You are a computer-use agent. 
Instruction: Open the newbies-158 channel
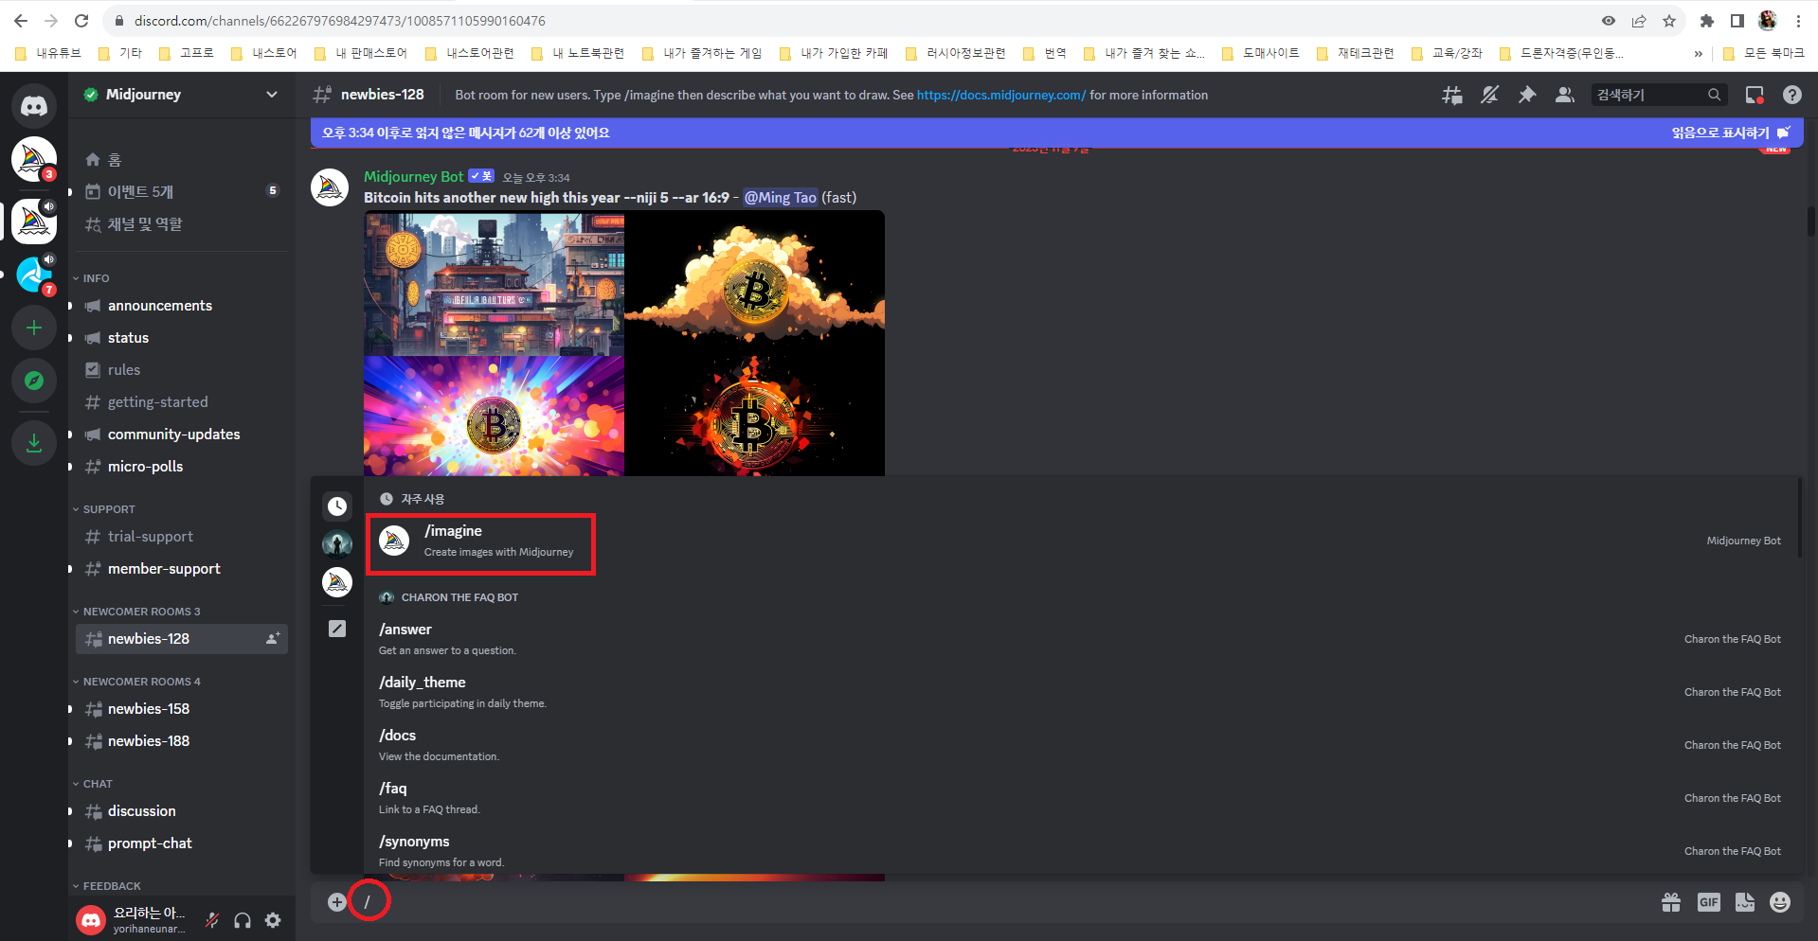pos(182,709)
